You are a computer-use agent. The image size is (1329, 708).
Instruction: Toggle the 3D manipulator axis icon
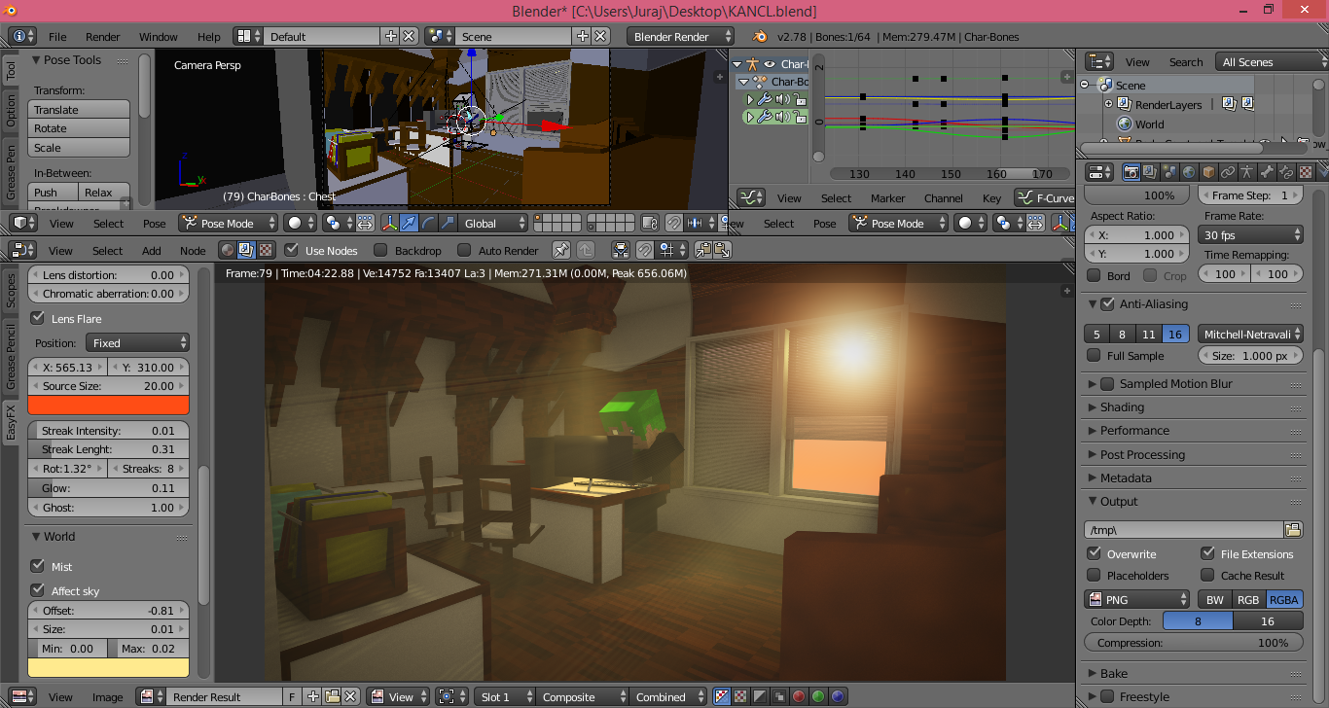click(389, 223)
